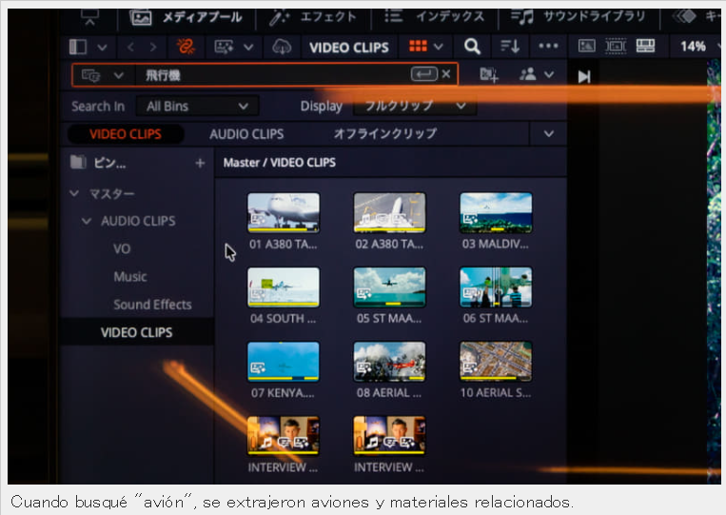
Task: Open the Search In All Bins dropdown
Action: point(197,107)
